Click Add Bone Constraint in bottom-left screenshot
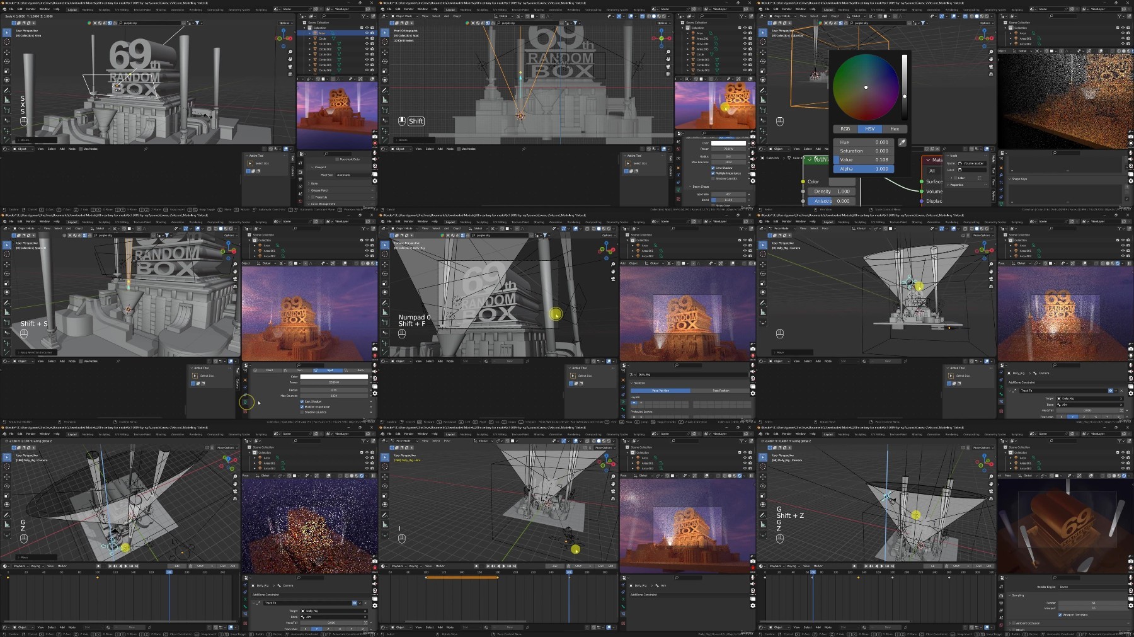The width and height of the screenshot is (1134, 637). pyautogui.click(x=265, y=595)
